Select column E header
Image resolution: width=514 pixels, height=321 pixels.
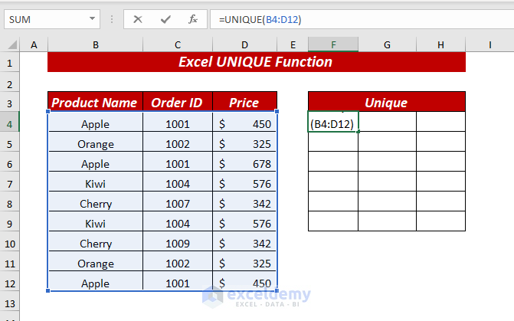point(293,45)
